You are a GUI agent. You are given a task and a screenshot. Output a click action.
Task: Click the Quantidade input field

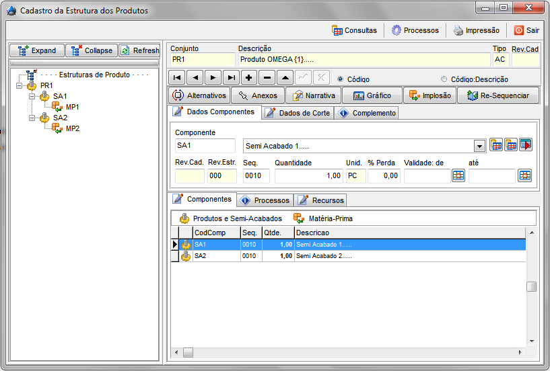308,176
